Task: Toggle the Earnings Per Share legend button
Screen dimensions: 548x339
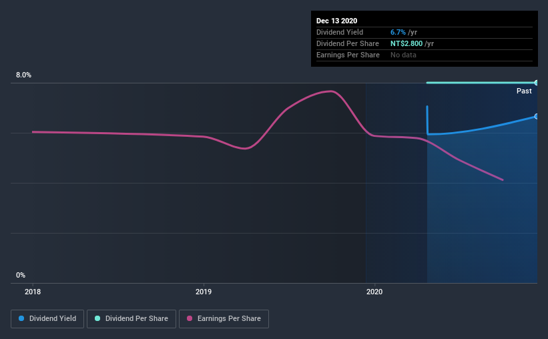Action: [224, 319]
